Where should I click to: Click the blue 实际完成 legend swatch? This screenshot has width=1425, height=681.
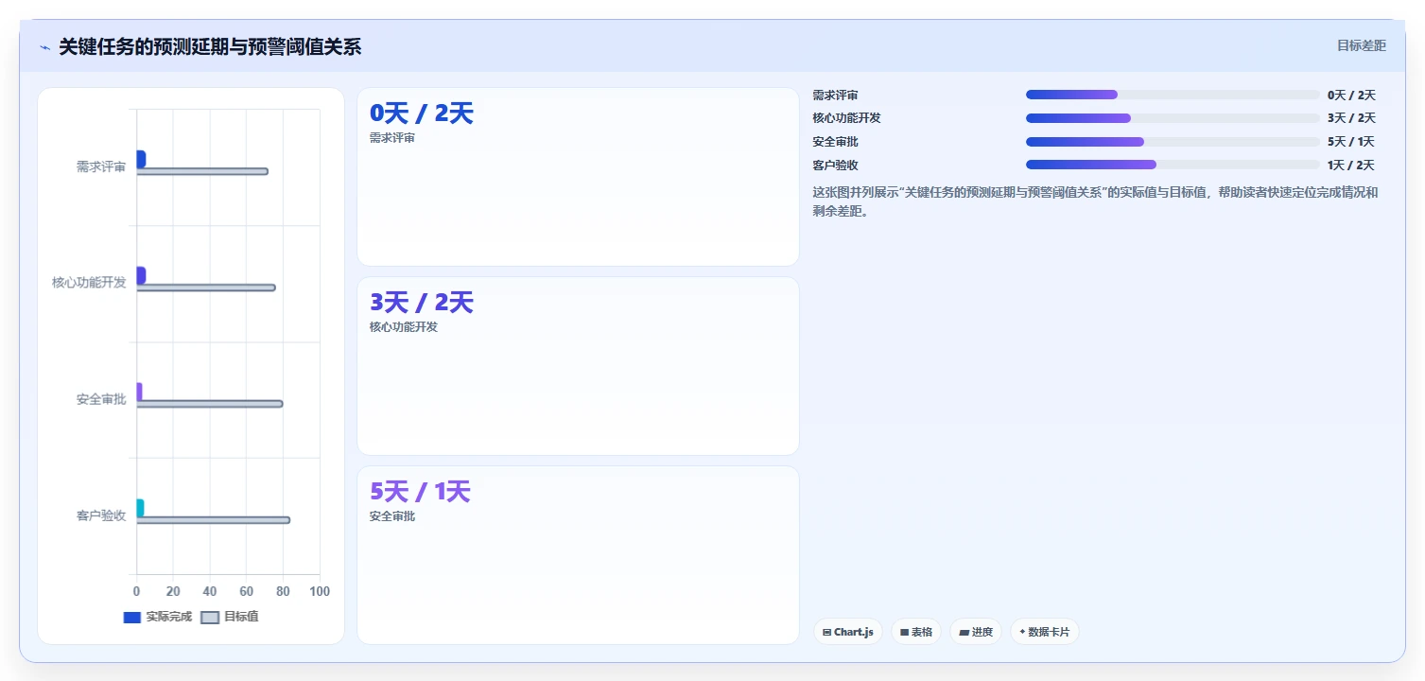pyautogui.click(x=132, y=617)
